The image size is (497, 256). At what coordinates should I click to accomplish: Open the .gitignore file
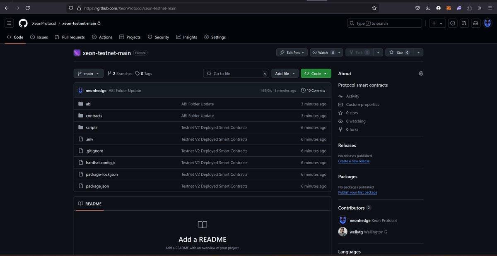94,151
